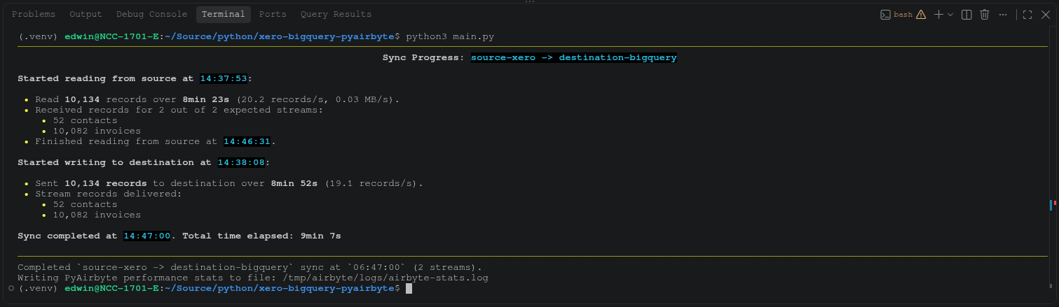This screenshot has height=307, width=1059.
Task: Click the terminal scrollbar marker
Action: point(1052,204)
